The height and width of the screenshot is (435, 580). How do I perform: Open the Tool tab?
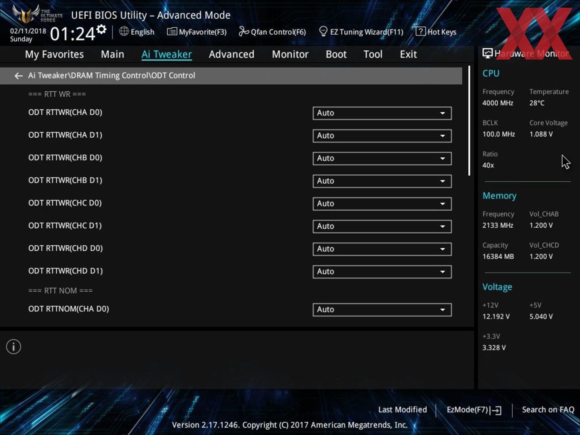pyautogui.click(x=373, y=54)
